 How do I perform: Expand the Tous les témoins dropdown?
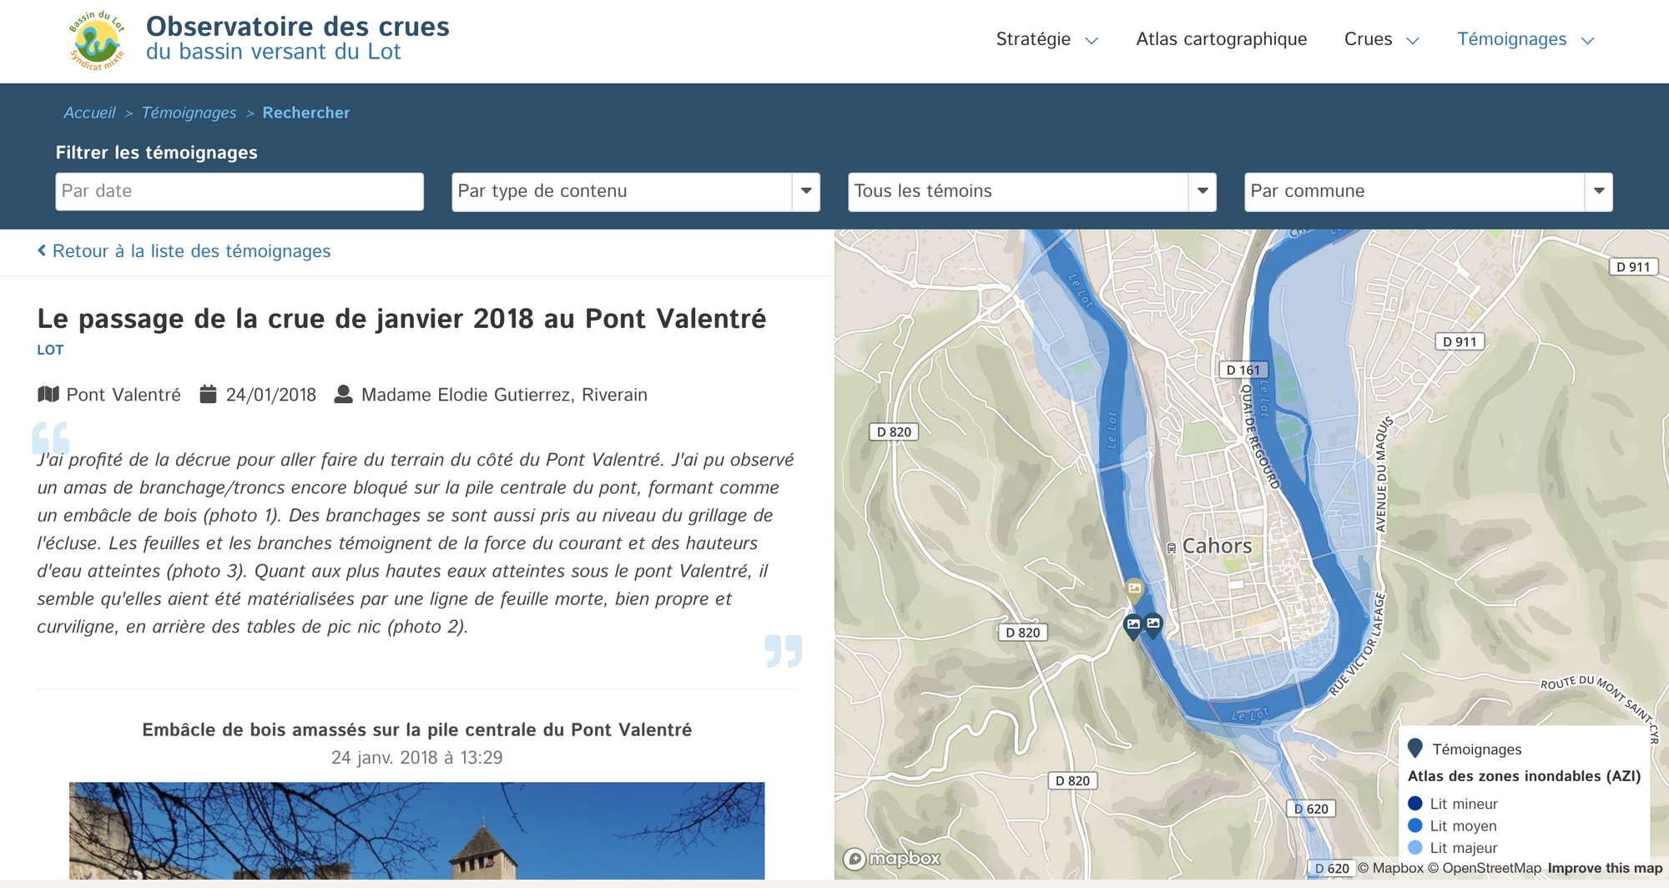pos(1031,191)
